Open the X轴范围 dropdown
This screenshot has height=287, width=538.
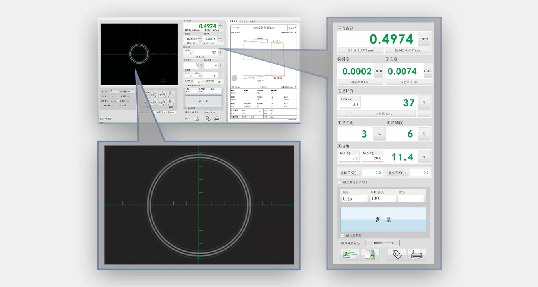click(131, 92)
